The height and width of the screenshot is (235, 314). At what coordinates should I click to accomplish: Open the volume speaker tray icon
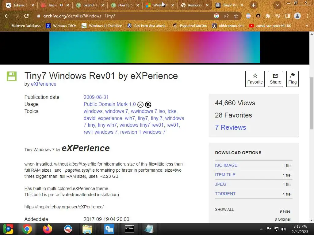click(284, 229)
